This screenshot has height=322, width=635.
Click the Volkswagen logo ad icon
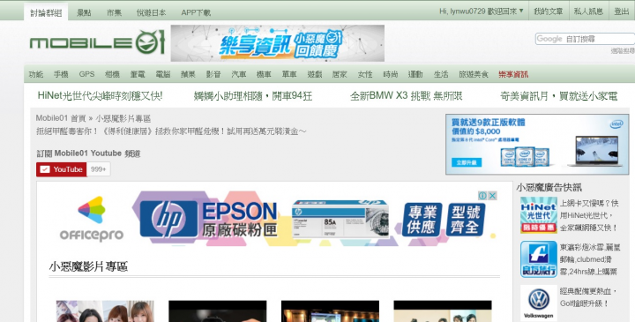(539, 303)
